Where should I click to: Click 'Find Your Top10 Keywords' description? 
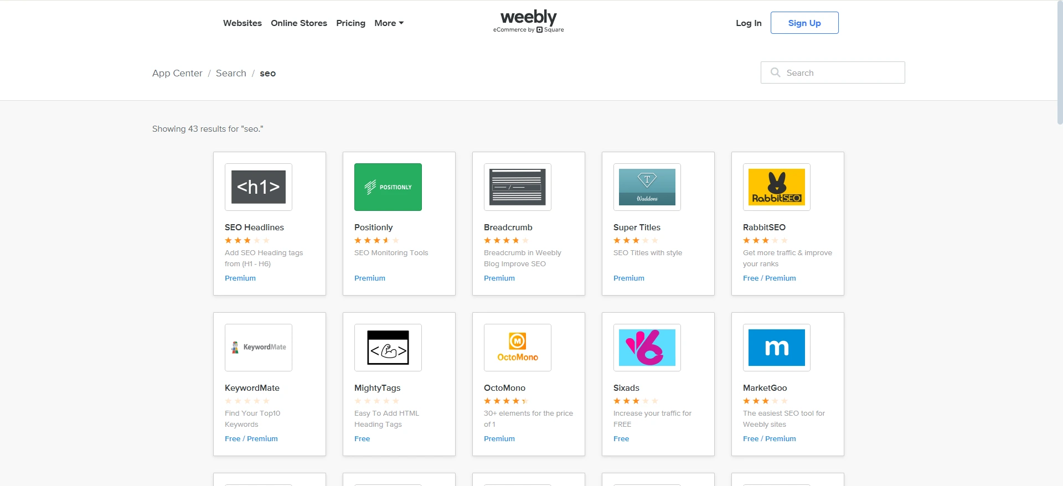tap(252, 419)
